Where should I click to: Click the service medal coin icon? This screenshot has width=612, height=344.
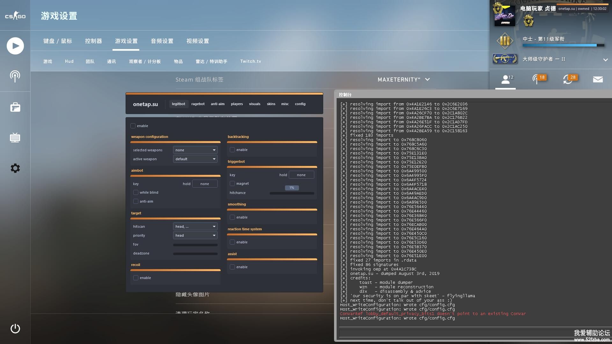click(528, 21)
